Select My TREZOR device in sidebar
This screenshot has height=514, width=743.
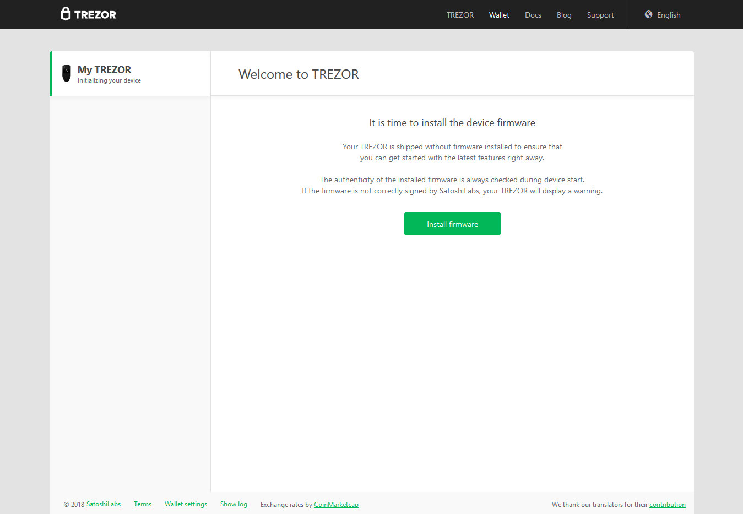104,70
